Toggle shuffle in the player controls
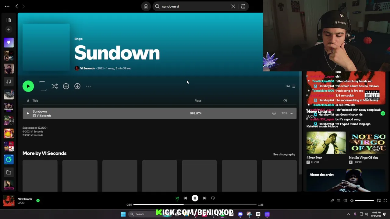The height and width of the screenshot is (219, 390). pyautogui.click(x=177, y=198)
